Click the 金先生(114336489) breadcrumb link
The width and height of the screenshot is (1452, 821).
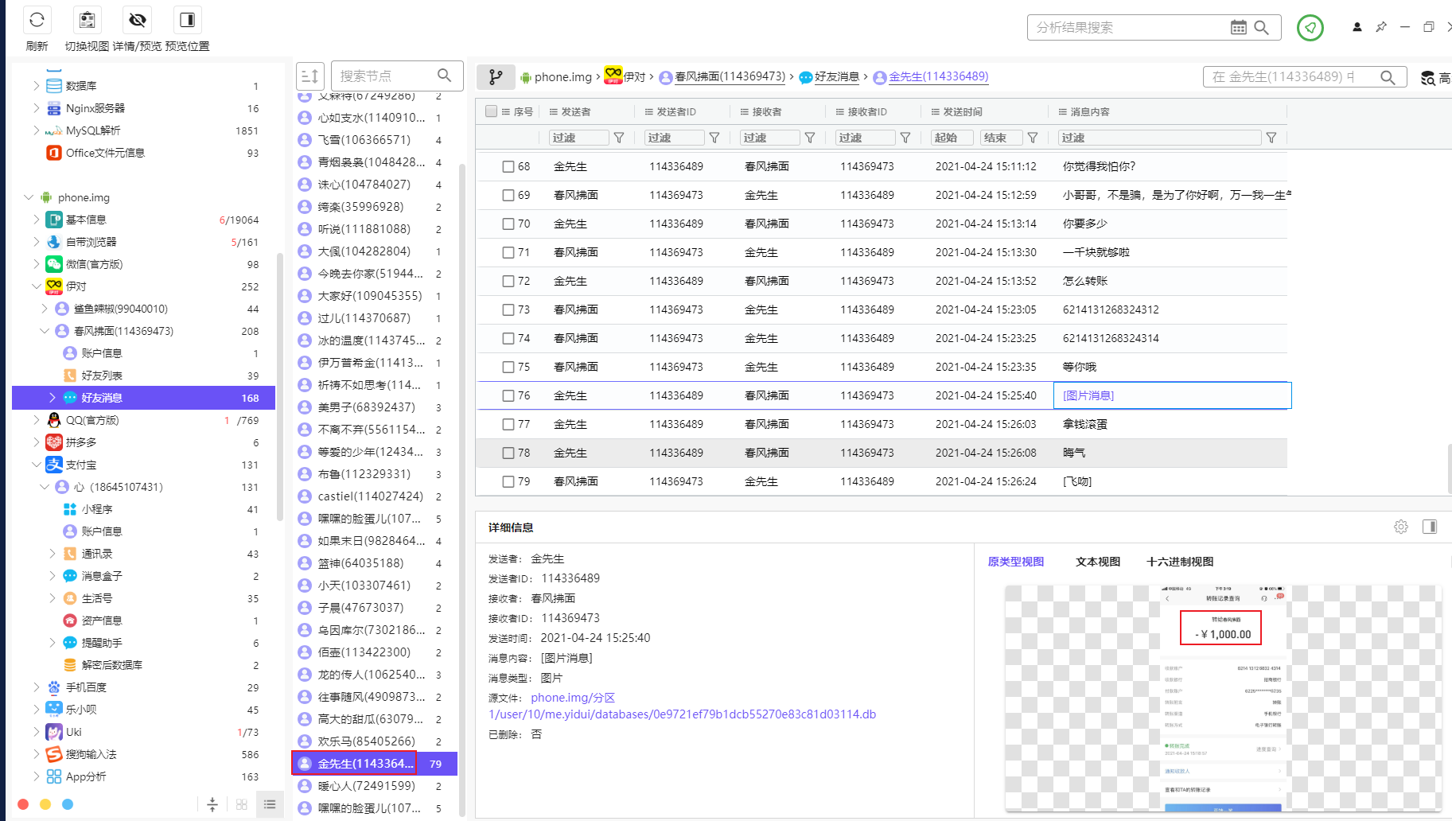pyautogui.click(x=938, y=76)
